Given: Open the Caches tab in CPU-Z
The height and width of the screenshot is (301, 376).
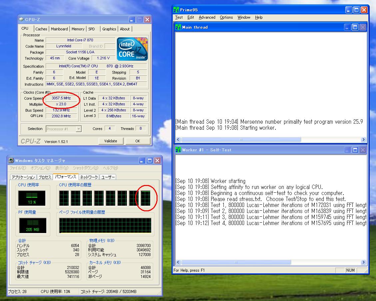Looking at the screenshot, I should [x=41, y=29].
